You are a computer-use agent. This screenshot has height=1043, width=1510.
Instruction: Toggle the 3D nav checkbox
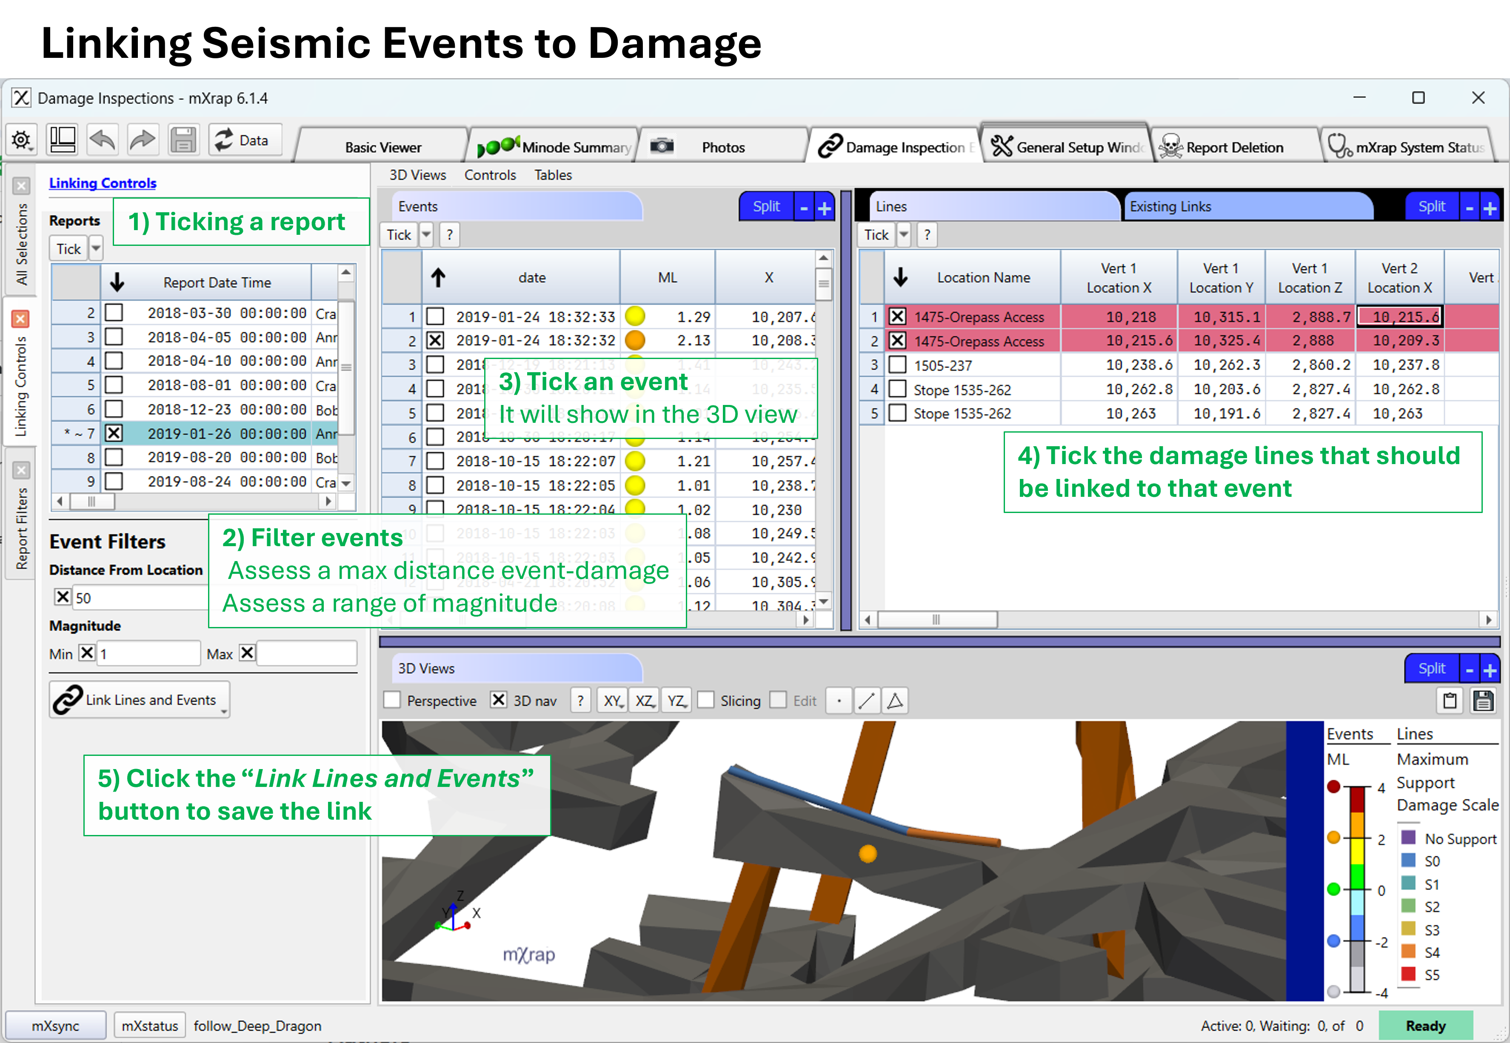coord(499,700)
